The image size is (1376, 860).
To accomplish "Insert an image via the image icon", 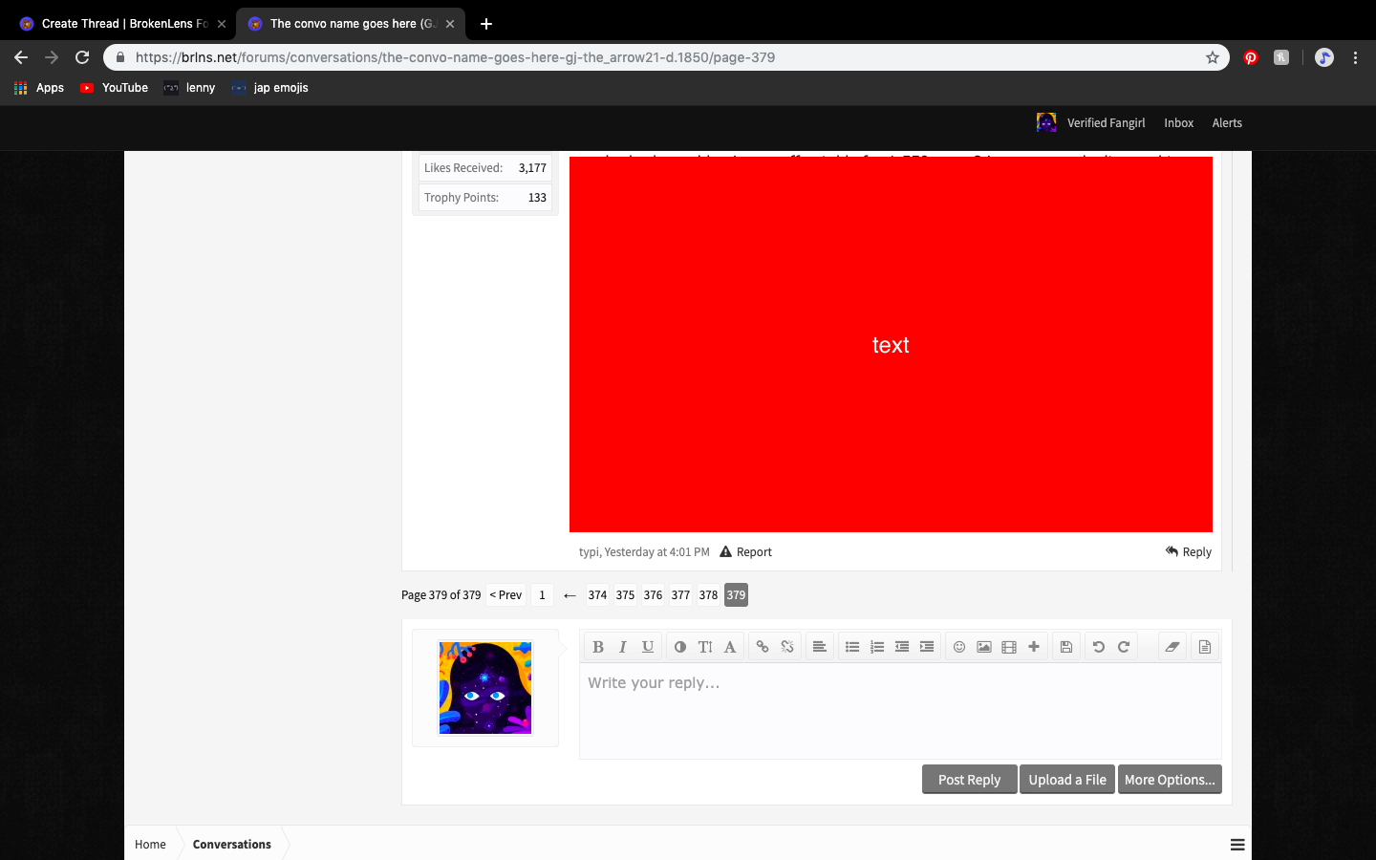I will pyautogui.click(x=984, y=647).
